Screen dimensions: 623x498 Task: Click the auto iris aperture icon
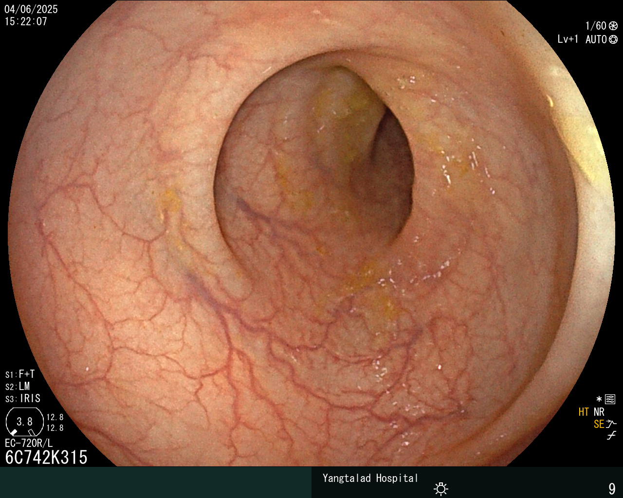click(613, 39)
